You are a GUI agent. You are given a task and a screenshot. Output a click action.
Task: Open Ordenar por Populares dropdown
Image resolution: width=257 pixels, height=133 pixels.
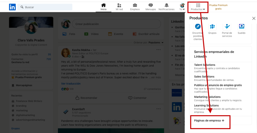[148, 42]
